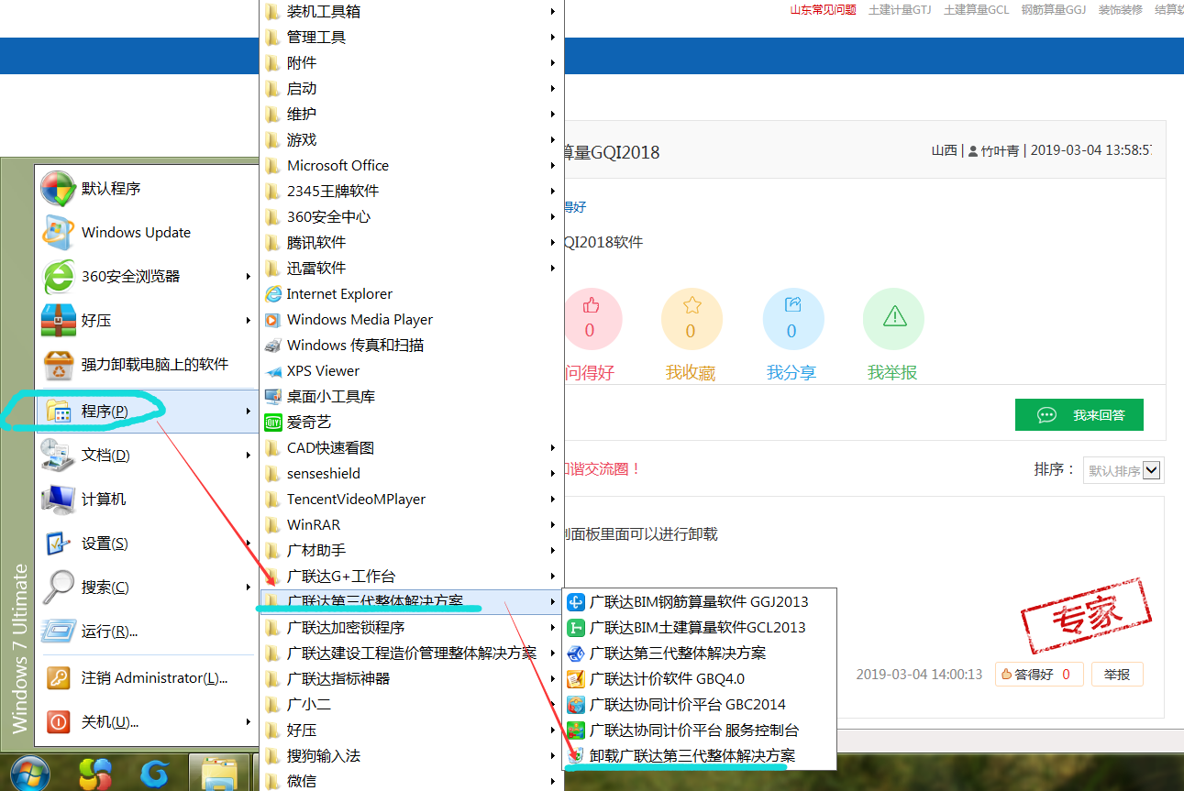Click the 我分享 share circle
The width and height of the screenshot is (1184, 791).
[793, 319]
